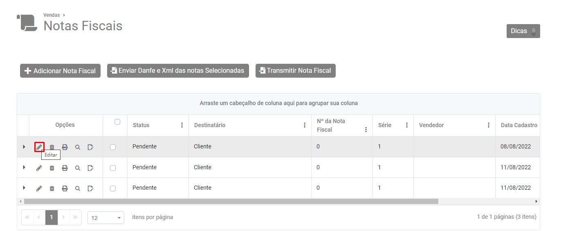Click printer icon in the second row

click(x=65, y=168)
